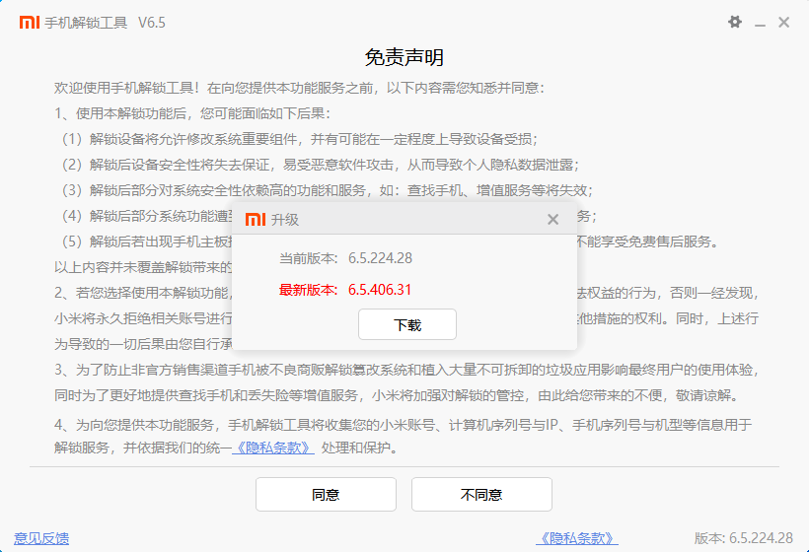Screen dimensions: 809x552
Task: Click the Mi logo in title bar
Action: (30, 22)
